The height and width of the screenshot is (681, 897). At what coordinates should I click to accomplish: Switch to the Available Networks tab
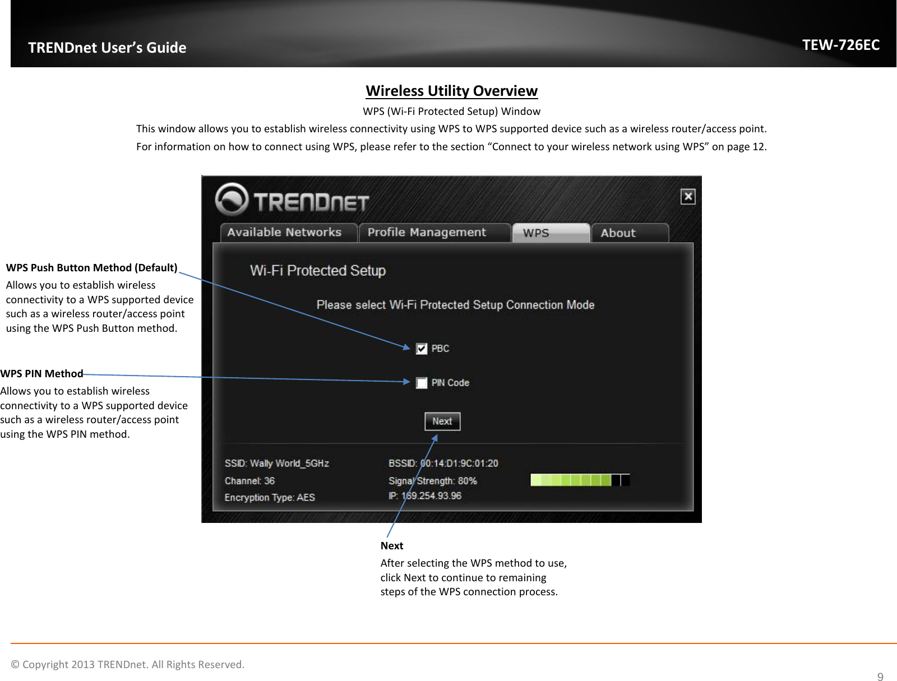[289, 233]
